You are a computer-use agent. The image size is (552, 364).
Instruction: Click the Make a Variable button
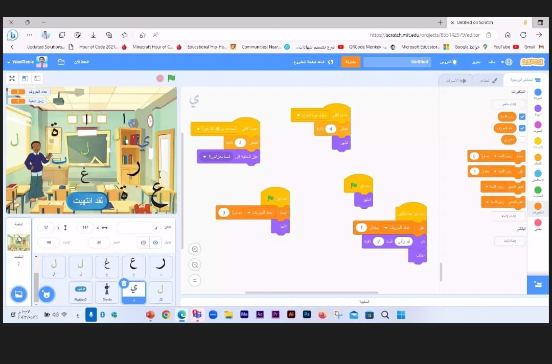click(x=509, y=104)
